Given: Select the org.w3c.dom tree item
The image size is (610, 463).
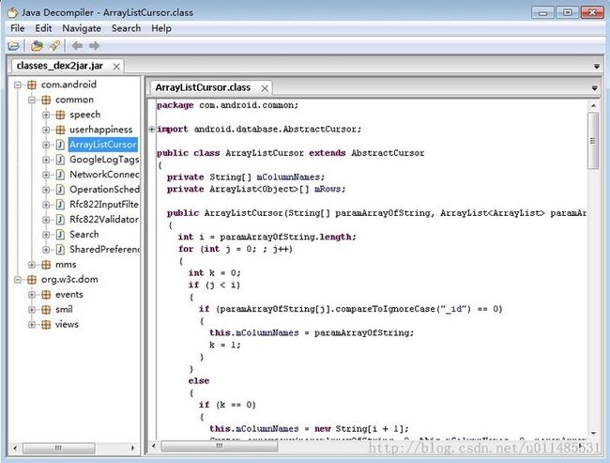Looking at the screenshot, I should pyautogui.click(x=69, y=280).
